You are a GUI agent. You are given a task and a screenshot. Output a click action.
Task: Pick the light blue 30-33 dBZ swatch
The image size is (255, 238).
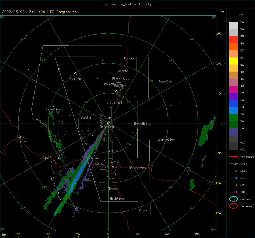233,111
